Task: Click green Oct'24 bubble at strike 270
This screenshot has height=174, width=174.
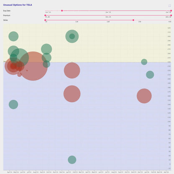Action: pyautogui.click(x=46, y=49)
